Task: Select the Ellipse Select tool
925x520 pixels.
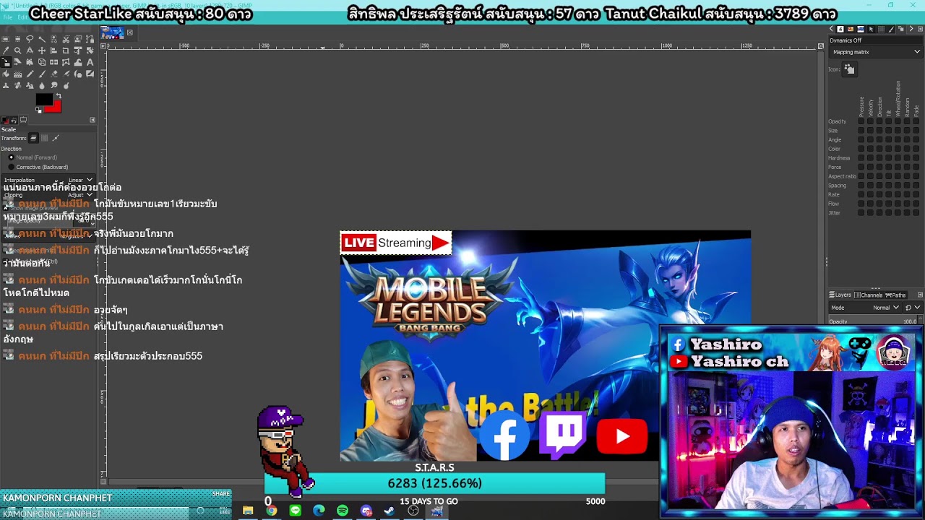Action: click(x=17, y=39)
